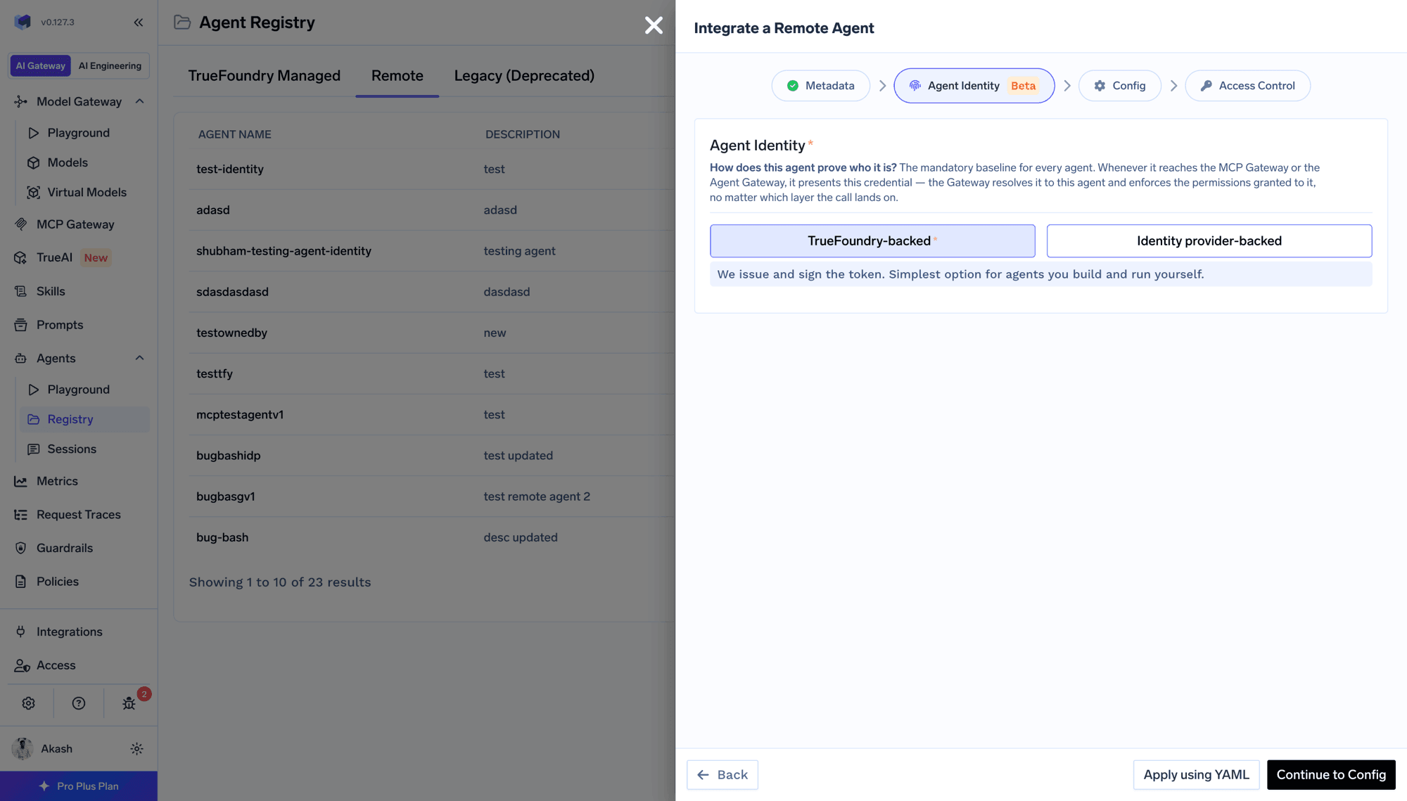1407x801 pixels.
Task: Click the Guardrails shield icon
Action: [x=21, y=548]
